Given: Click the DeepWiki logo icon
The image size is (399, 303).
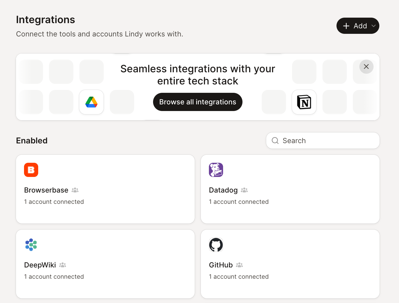Looking at the screenshot, I should pyautogui.click(x=31, y=245).
